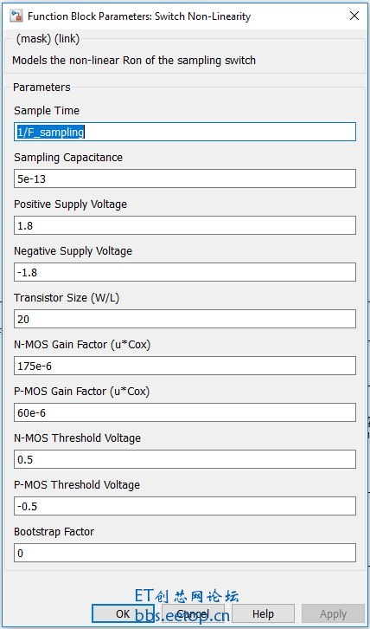Select the Sampling Capacitance field with 5e-13
This screenshot has height=629, width=370.
[185, 178]
